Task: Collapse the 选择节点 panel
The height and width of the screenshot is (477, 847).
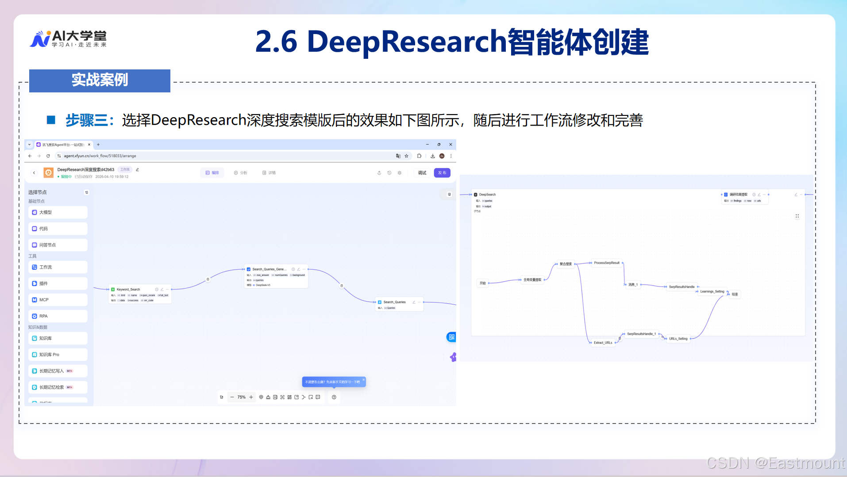Action: coord(87,192)
